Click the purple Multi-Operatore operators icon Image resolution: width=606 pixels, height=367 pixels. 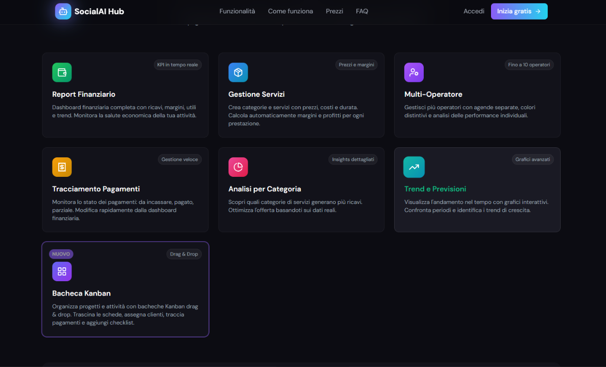pyautogui.click(x=414, y=72)
